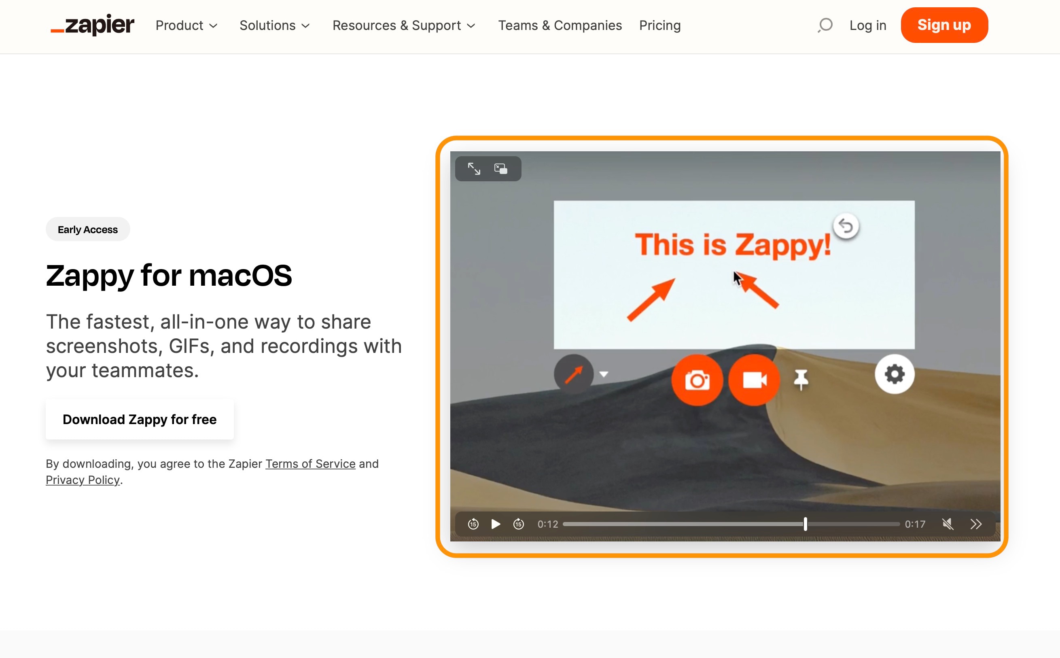
Task: Skip forward 15 seconds in video
Action: [x=519, y=524]
